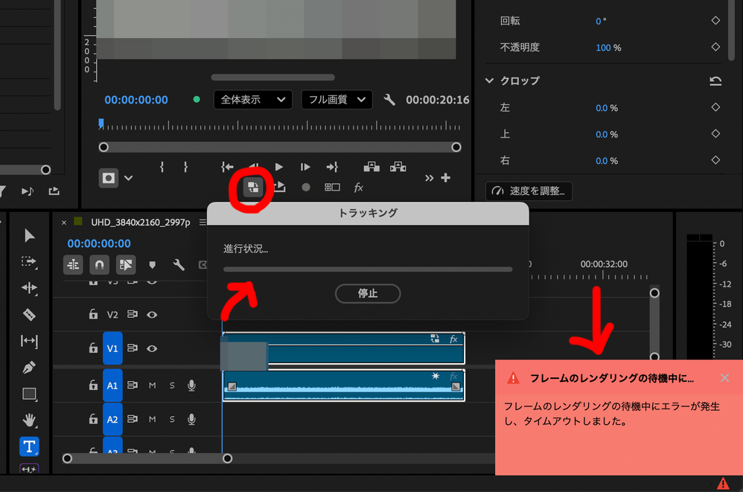The width and height of the screenshot is (743, 492).
Task: Go to Out point in program monitor
Action: click(x=332, y=167)
